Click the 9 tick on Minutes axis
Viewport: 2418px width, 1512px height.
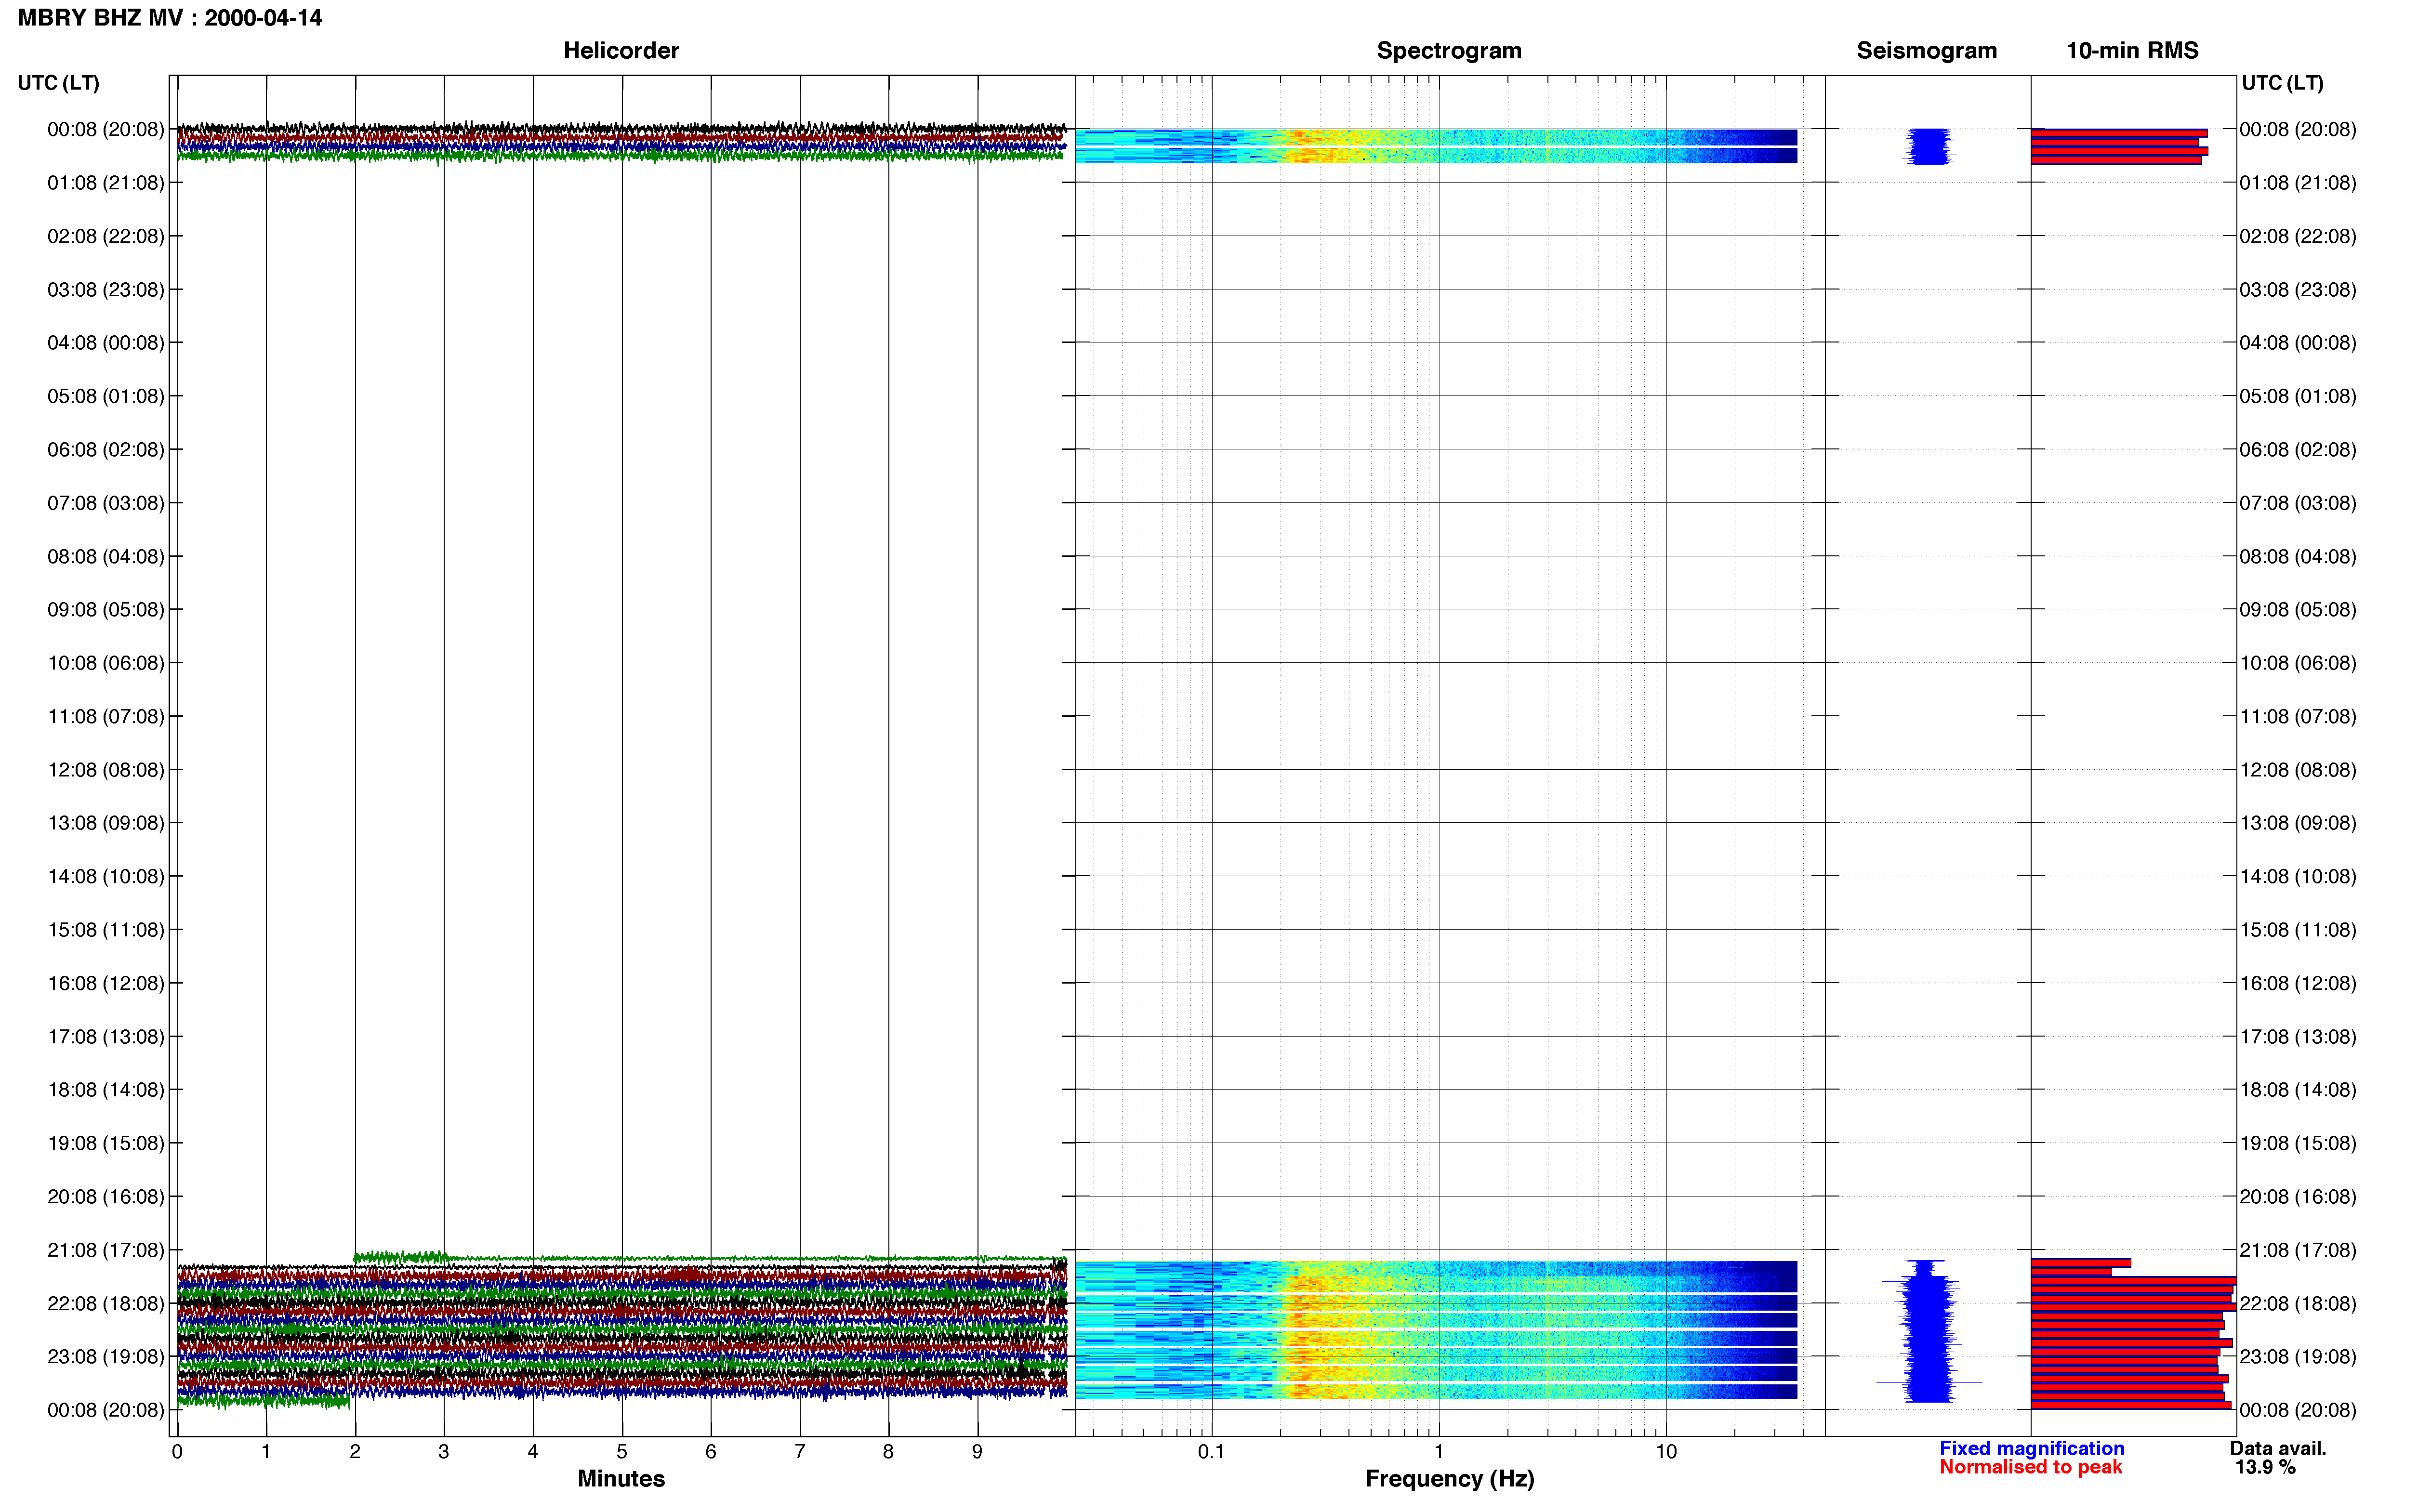[978, 1452]
